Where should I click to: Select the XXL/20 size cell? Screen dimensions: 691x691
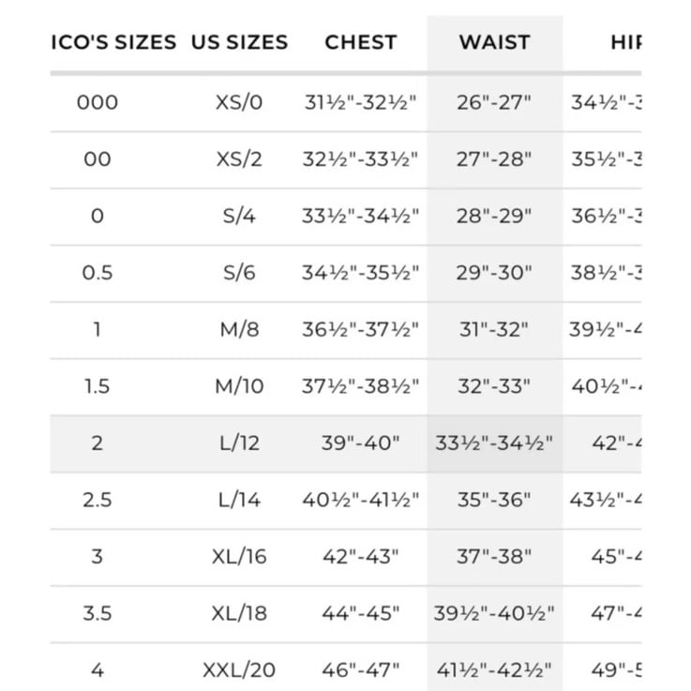tap(239, 670)
